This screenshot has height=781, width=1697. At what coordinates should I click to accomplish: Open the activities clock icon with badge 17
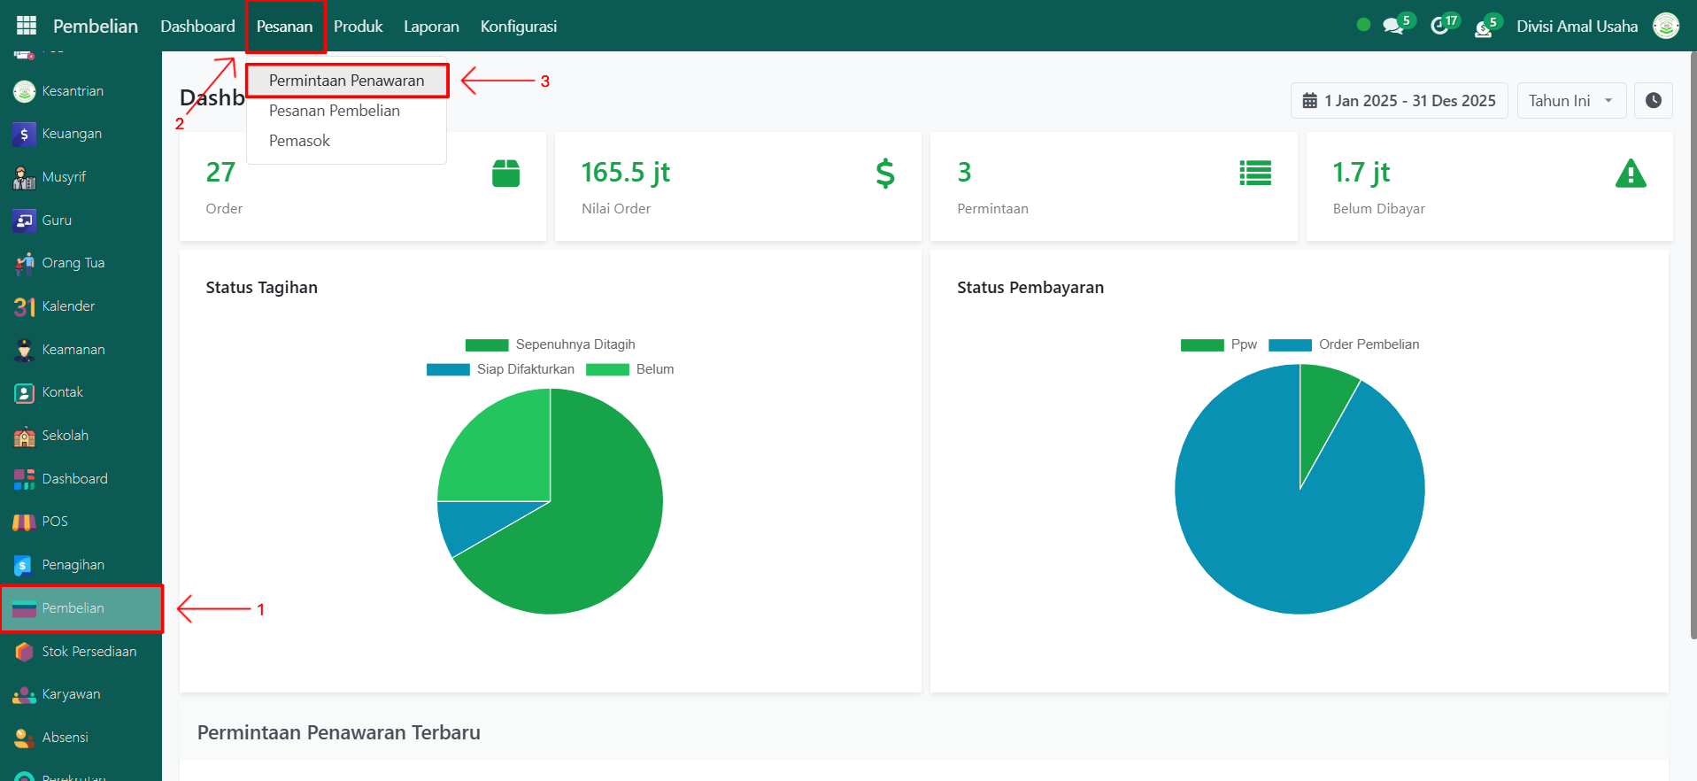1440,26
